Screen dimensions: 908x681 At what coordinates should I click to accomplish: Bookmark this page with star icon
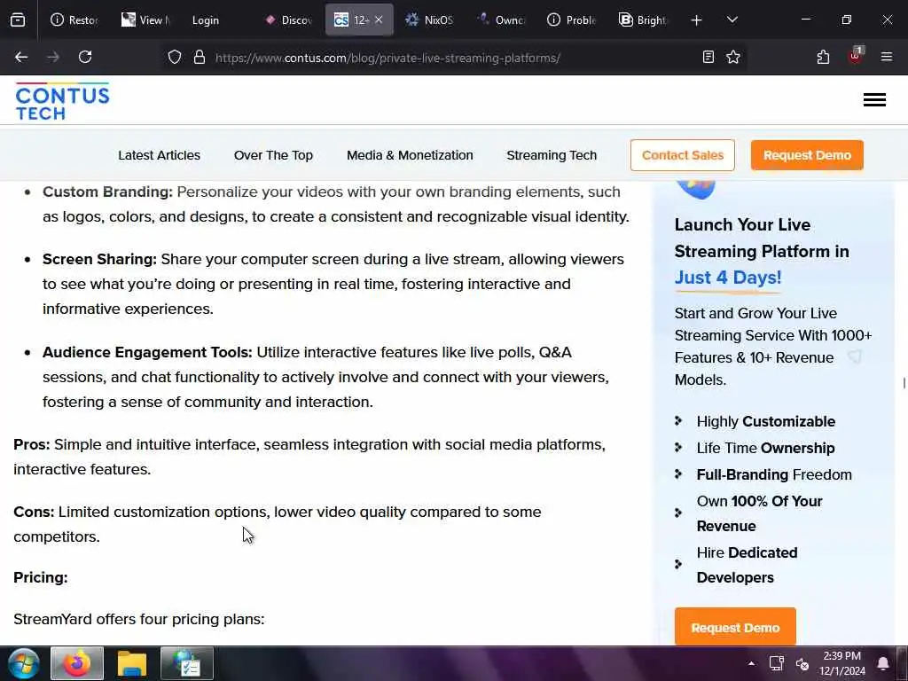(733, 57)
